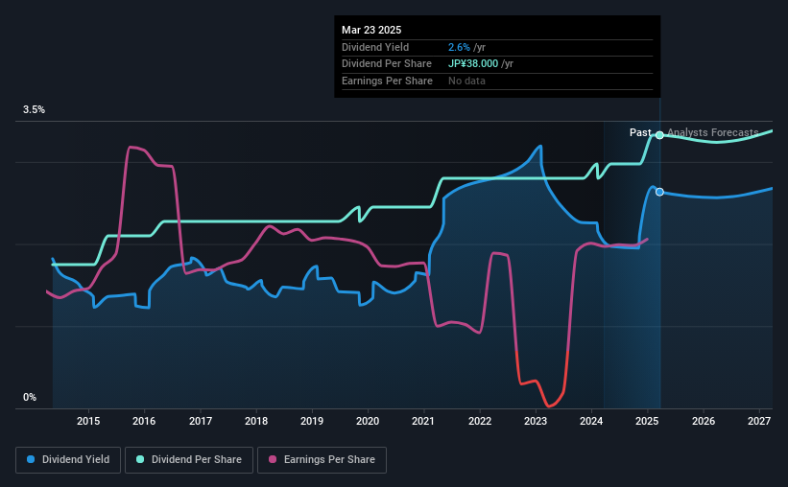Select the blue Dividend Yield data point marker
Screen dimensions: 788x487
coord(659,192)
